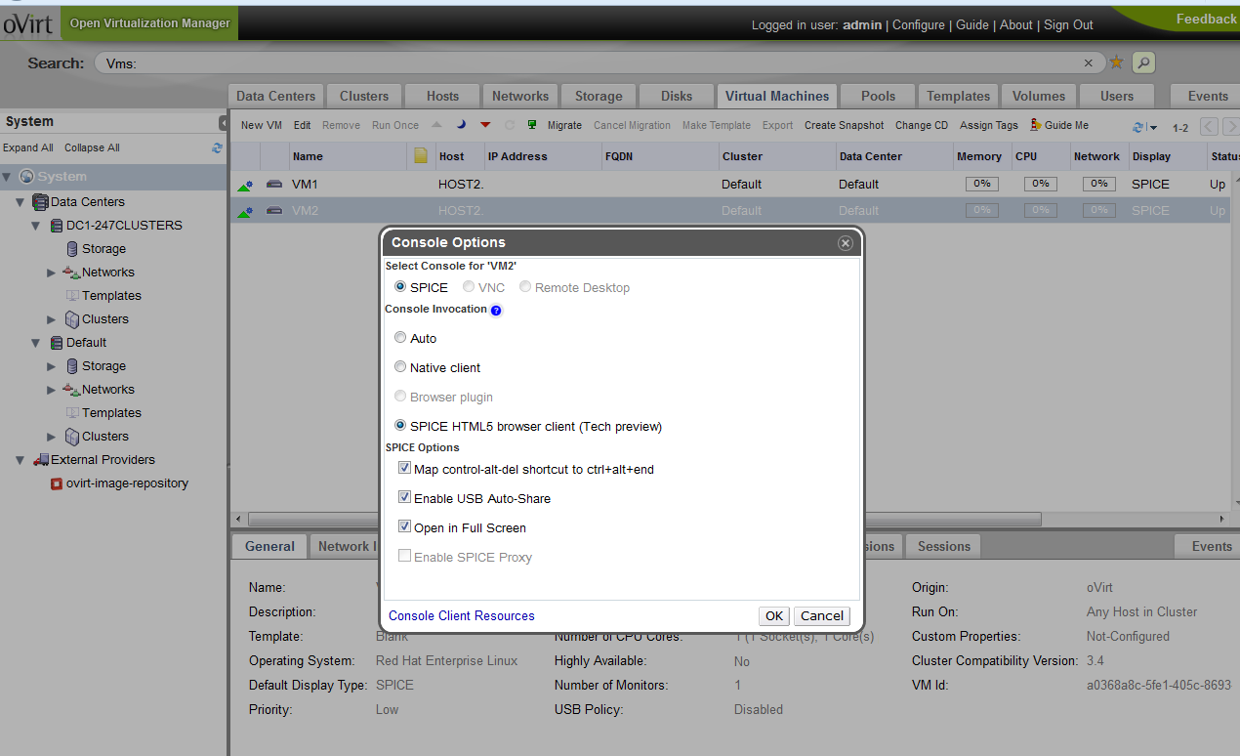Collapse the DC1-247CLUSTERS tree node
Image resolution: width=1240 pixels, height=756 pixels.
pos(35,226)
